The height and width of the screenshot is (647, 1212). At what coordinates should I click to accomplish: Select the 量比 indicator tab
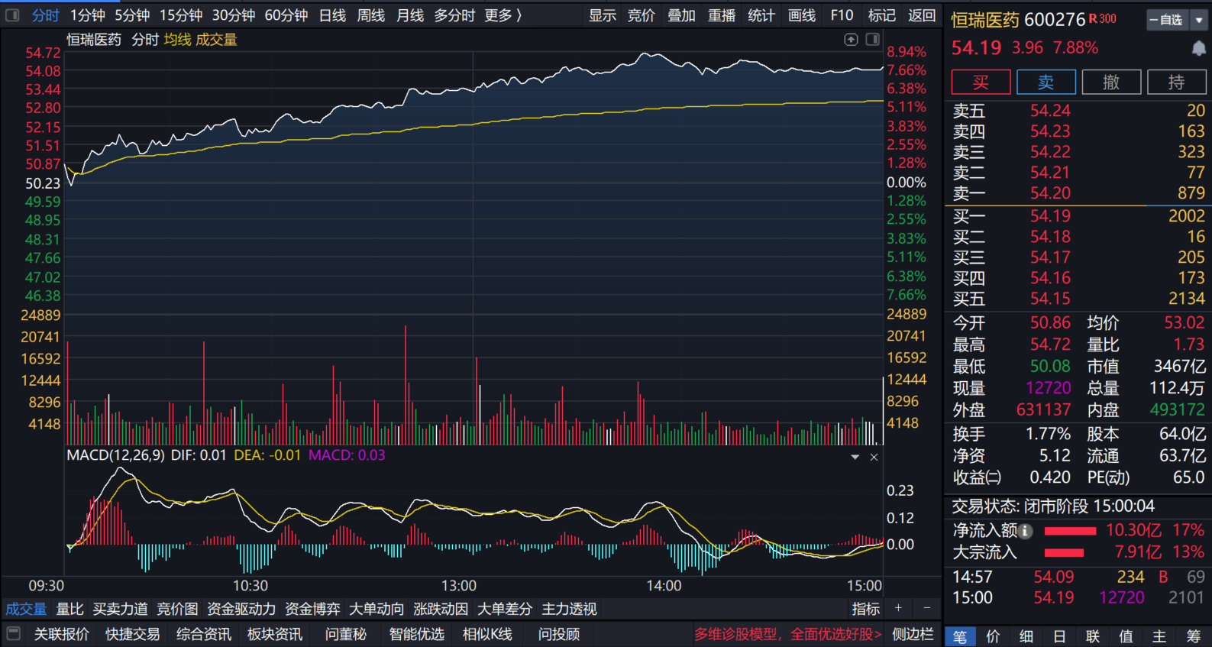[x=70, y=609]
